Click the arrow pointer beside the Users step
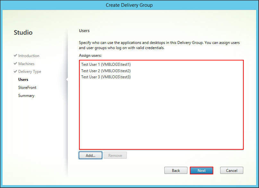The image size is (259, 188). pyautogui.click(x=67, y=80)
